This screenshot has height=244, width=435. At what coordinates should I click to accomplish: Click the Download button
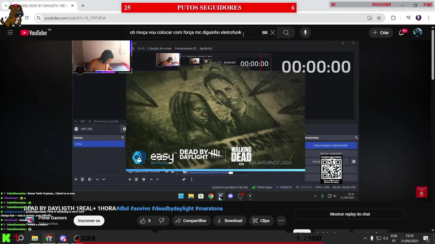(230, 221)
